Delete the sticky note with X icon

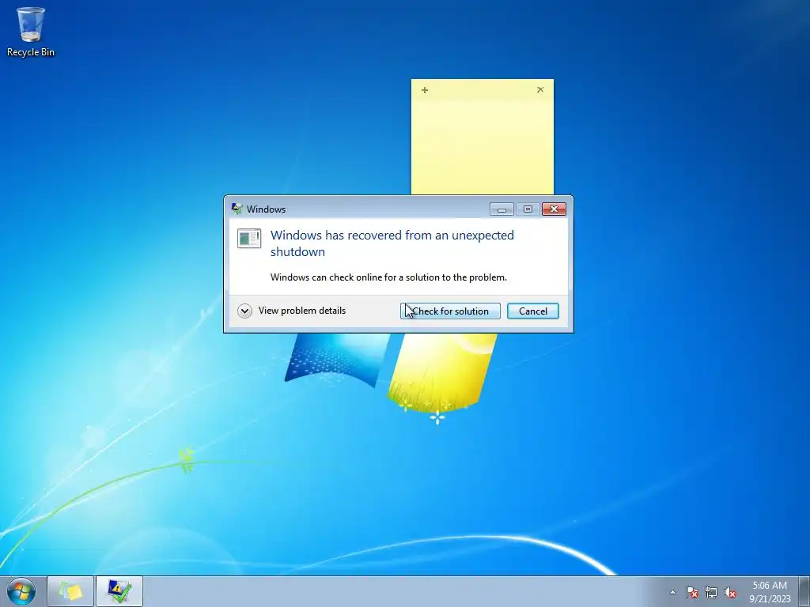pos(540,90)
